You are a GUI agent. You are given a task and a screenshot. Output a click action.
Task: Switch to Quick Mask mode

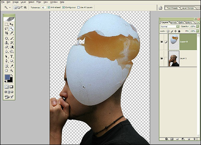point(11,87)
